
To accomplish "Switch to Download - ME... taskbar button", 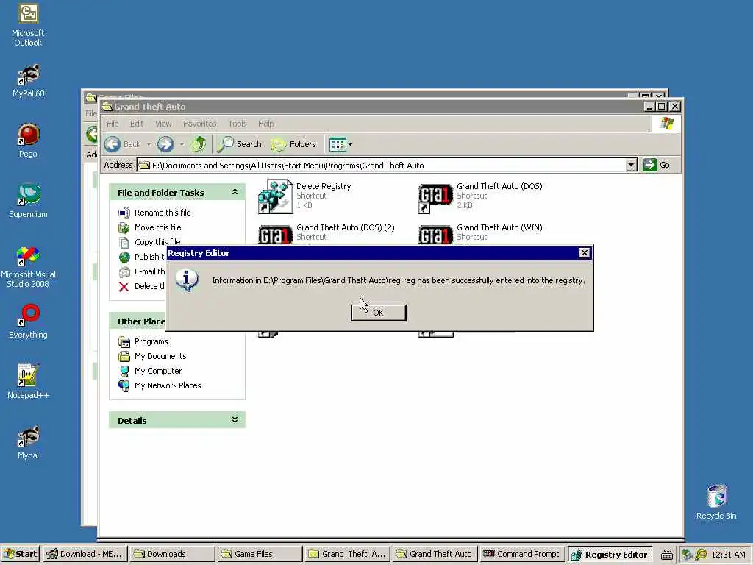I will (85, 554).
